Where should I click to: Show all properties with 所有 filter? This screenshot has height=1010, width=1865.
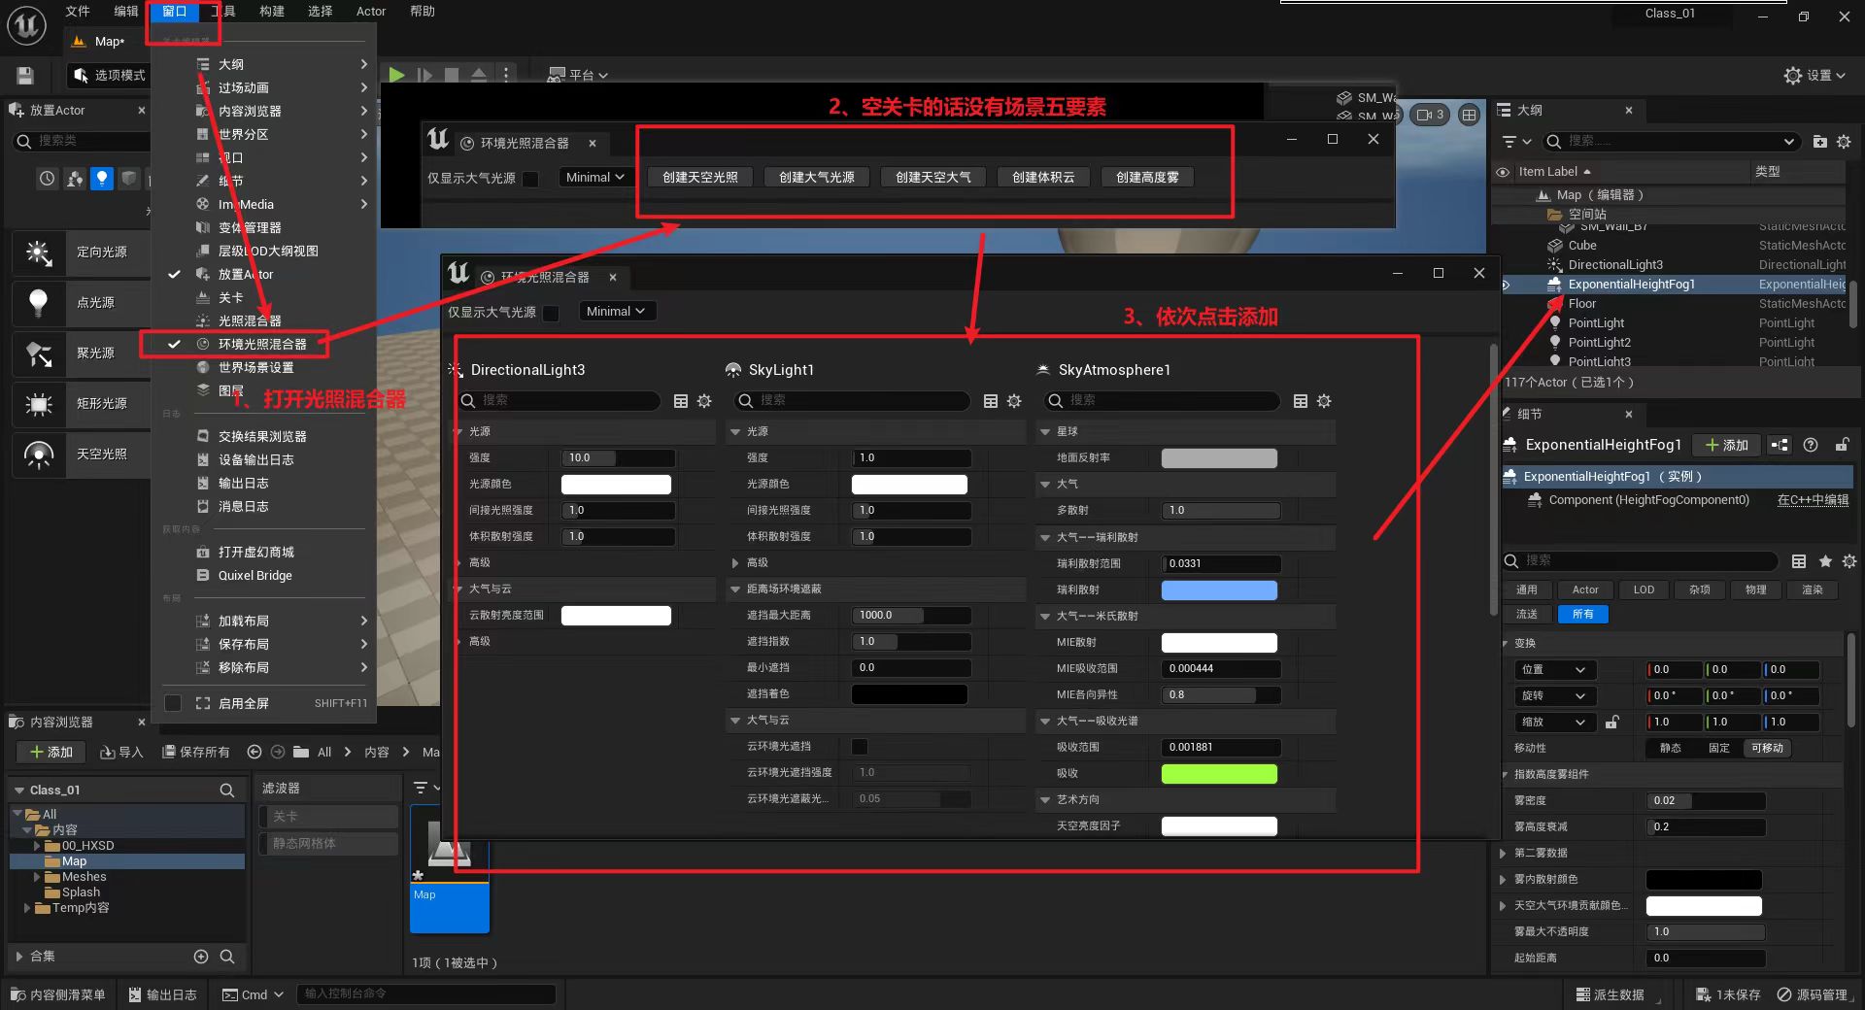coord(1583,614)
